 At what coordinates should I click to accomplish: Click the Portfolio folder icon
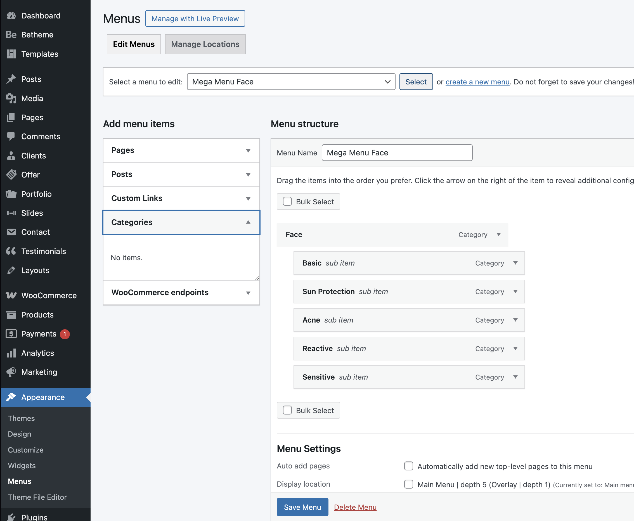(x=11, y=194)
